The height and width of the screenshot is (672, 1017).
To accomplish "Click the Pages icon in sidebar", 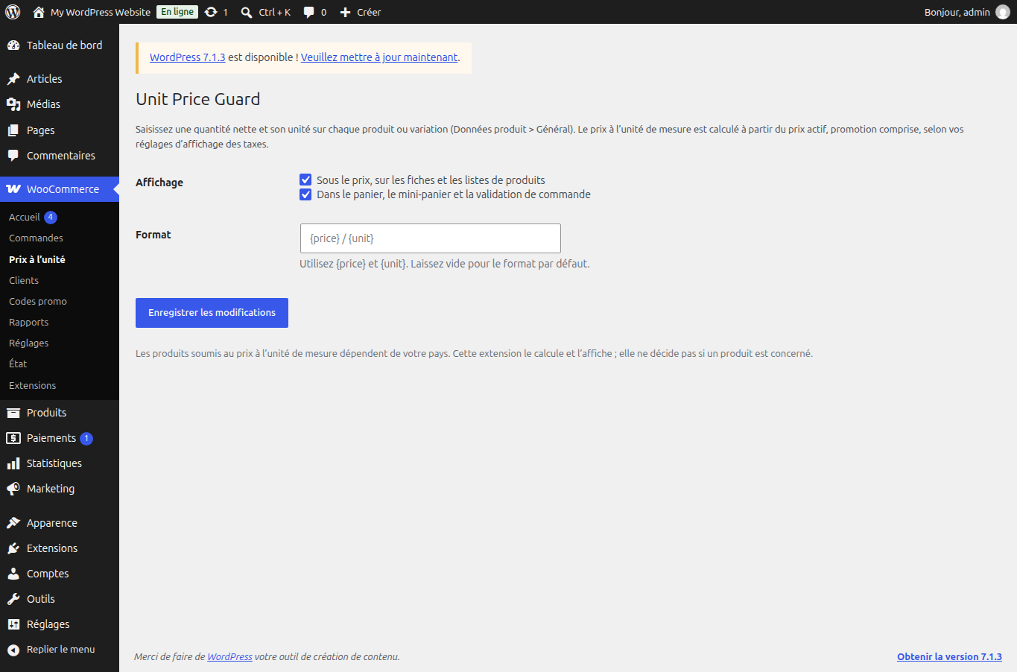I will (13, 130).
